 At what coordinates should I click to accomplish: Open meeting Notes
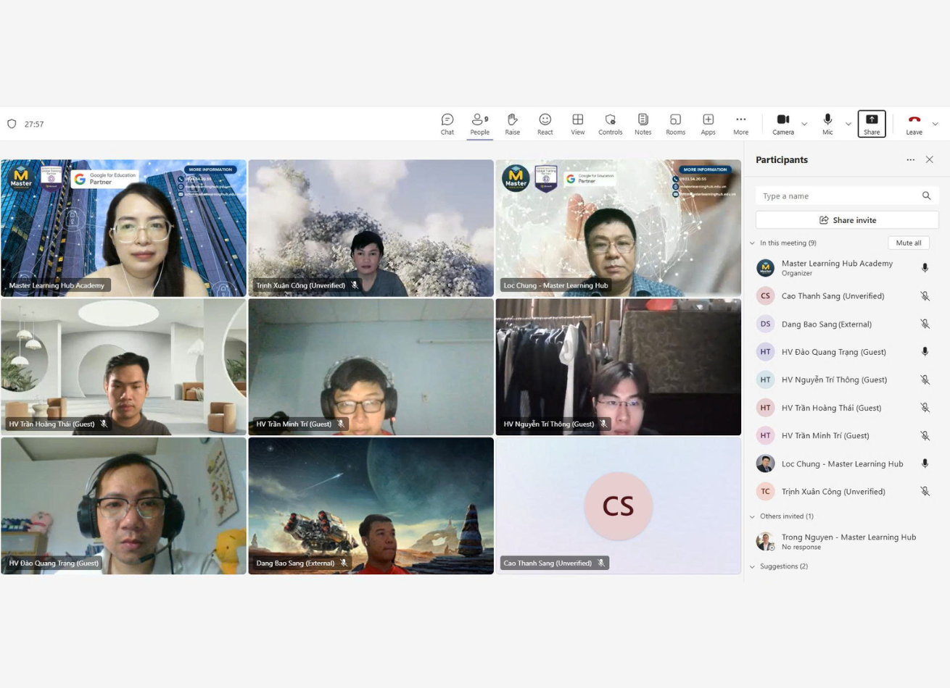click(643, 124)
